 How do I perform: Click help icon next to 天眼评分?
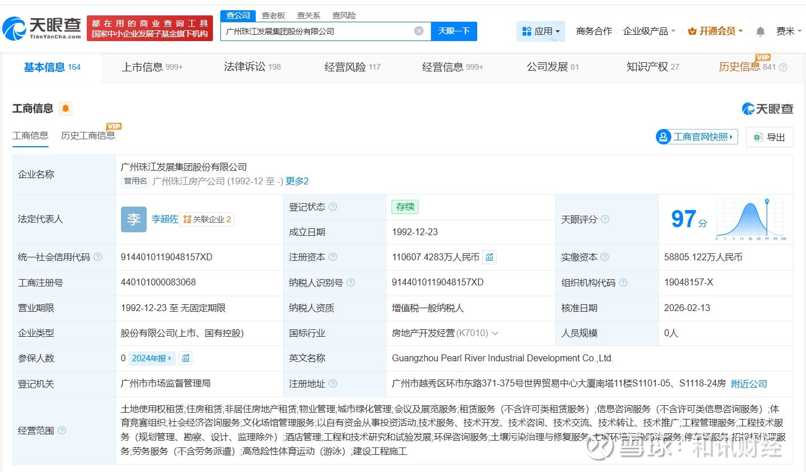coord(605,219)
